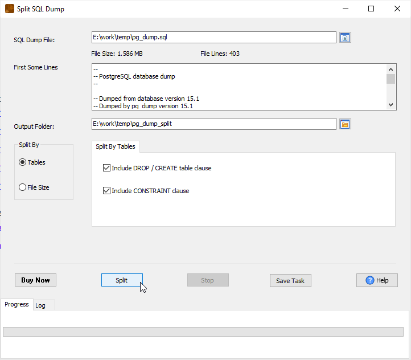Click the '-- PostgreSQL database dump' line
The width and height of the screenshot is (411, 360).
pos(134,76)
